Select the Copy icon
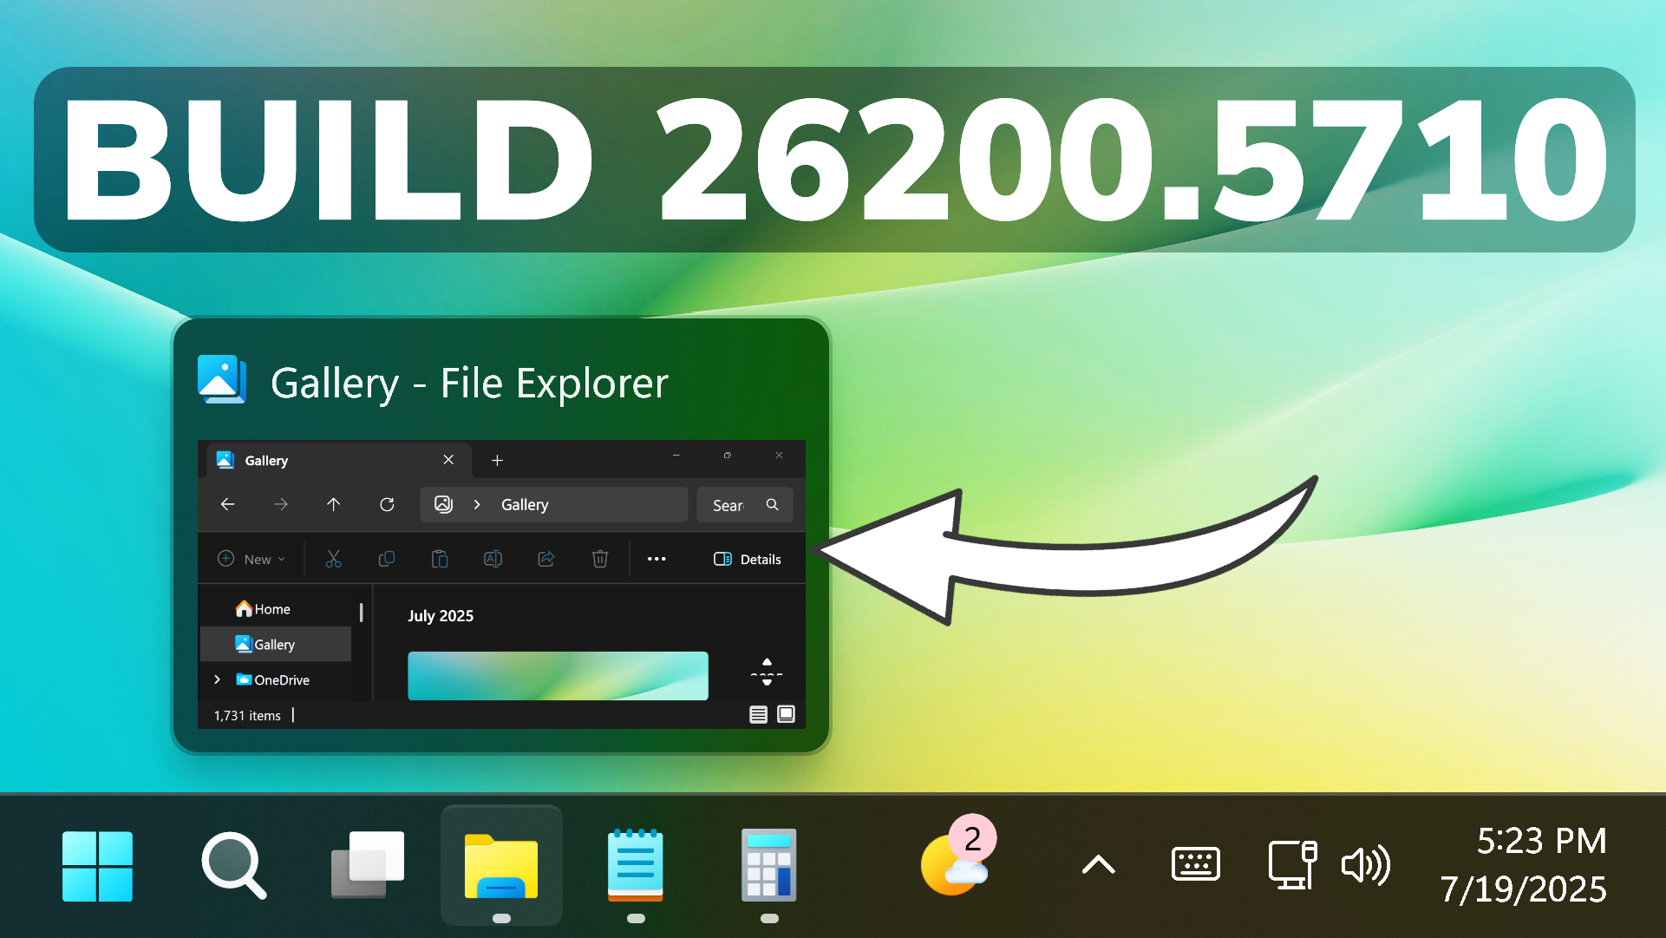This screenshot has height=938, width=1666. pyautogui.click(x=387, y=559)
